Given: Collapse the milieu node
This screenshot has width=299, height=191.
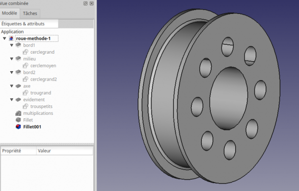Looking at the screenshot, I should point(11,59).
